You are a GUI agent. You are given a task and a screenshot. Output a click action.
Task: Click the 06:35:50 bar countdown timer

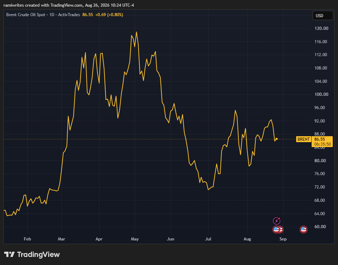[x=322, y=144]
